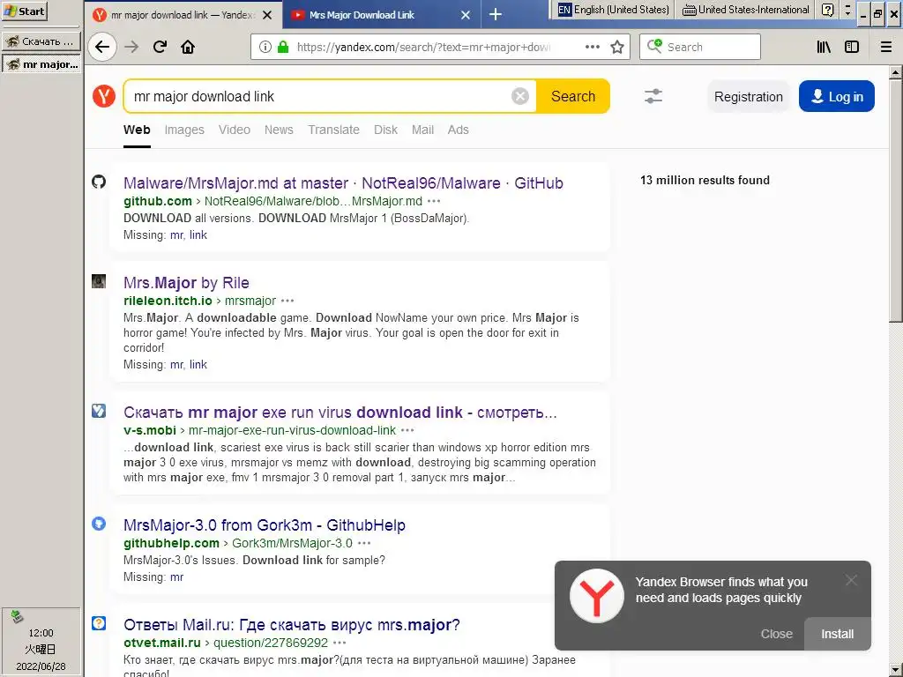Open the browser home page
This screenshot has height=677, width=903.
click(188, 48)
